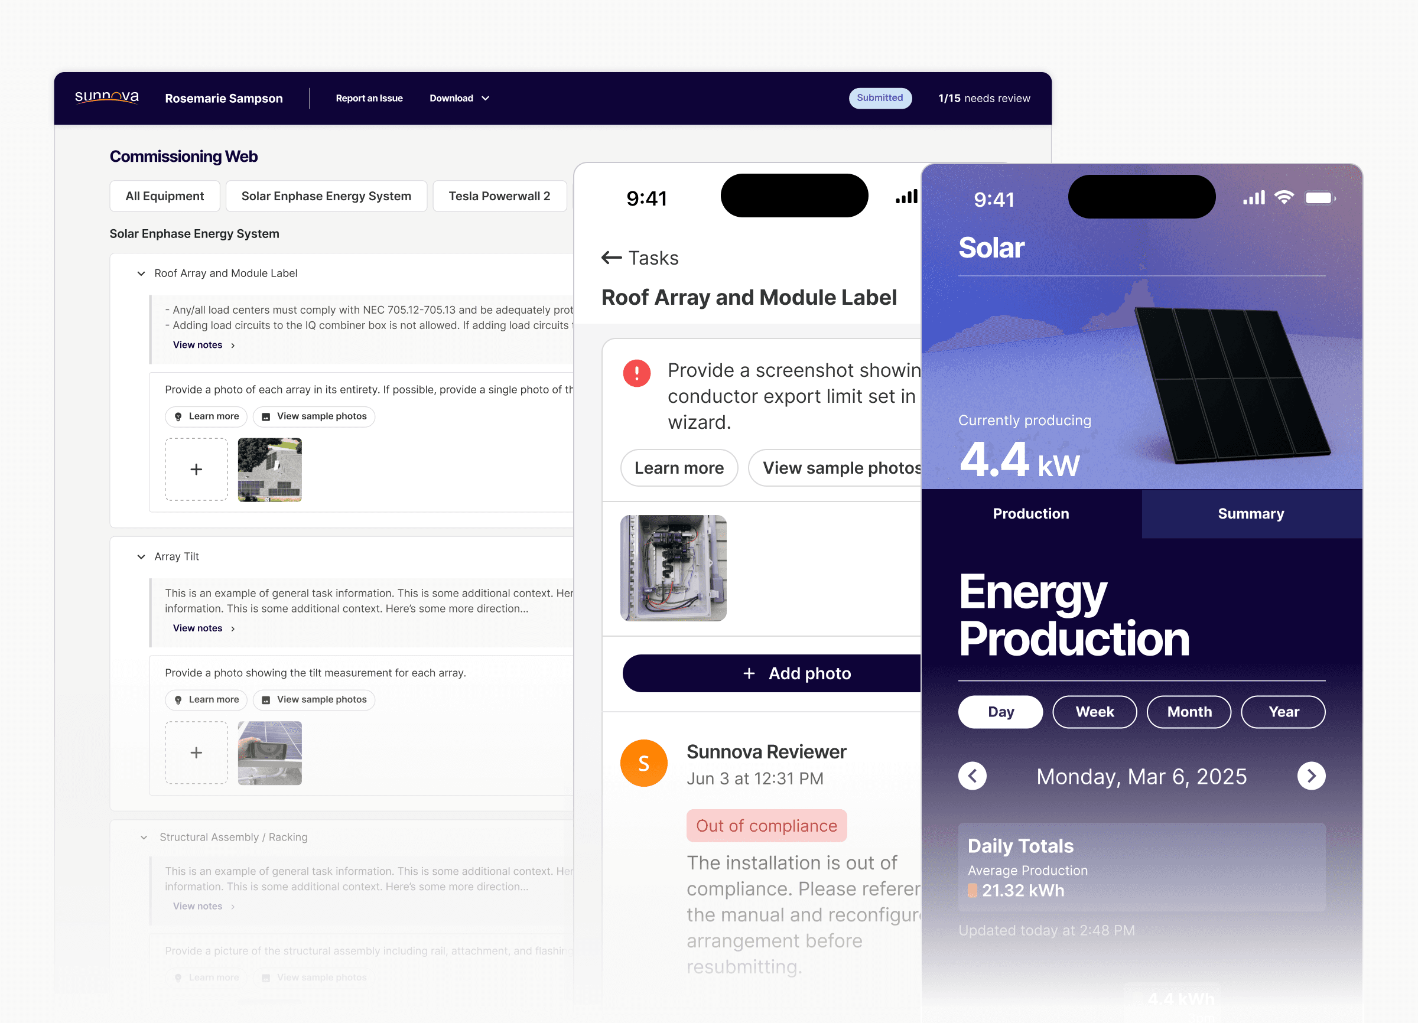Open the Download dropdown menu
This screenshot has width=1418, height=1023.
point(459,98)
